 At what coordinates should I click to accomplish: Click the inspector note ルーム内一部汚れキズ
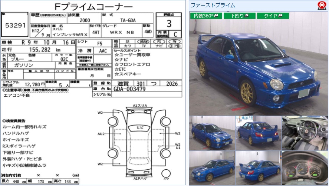(24, 127)
